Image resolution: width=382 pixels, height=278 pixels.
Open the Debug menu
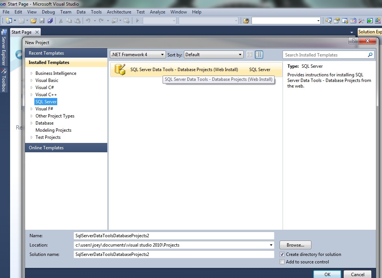(x=48, y=12)
